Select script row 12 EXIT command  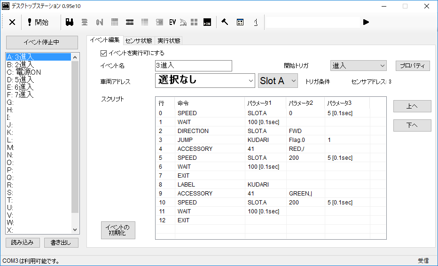click(271, 220)
